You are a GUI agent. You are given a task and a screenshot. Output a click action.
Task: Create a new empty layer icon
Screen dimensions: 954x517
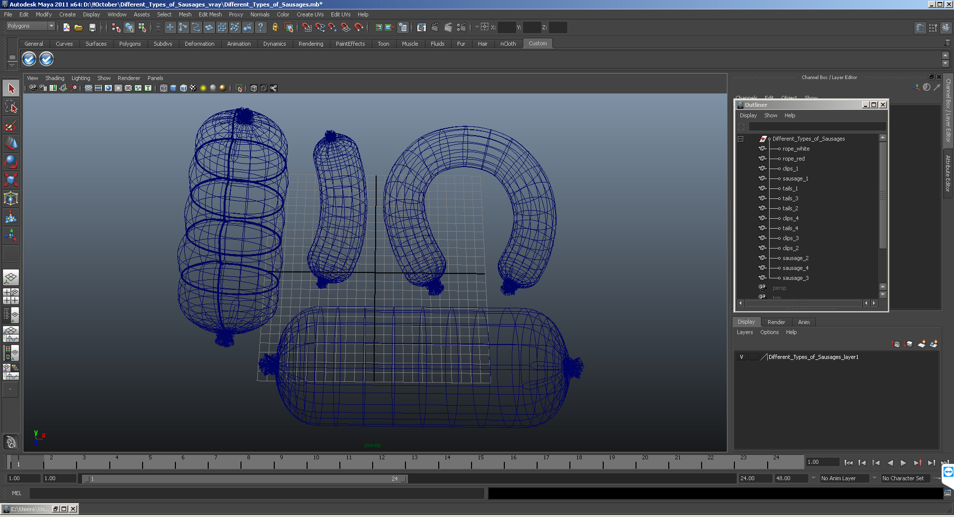click(922, 344)
